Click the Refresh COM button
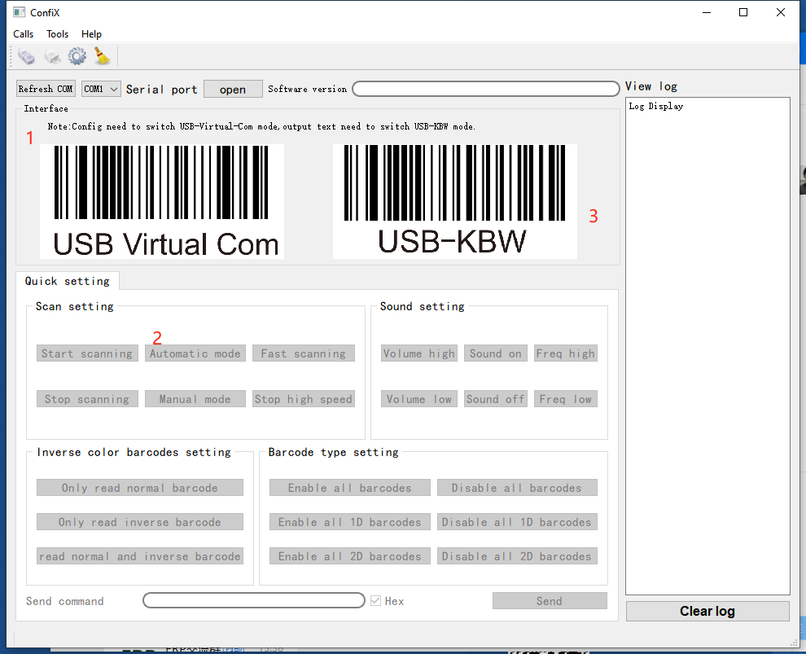Image resolution: width=806 pixels, height=654 pixels. tap(46, 89)
